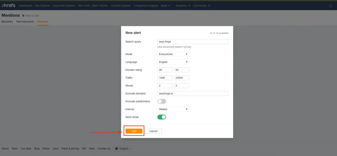Open the About footer link
Screen dimensions: 337x156
point(5,148)
